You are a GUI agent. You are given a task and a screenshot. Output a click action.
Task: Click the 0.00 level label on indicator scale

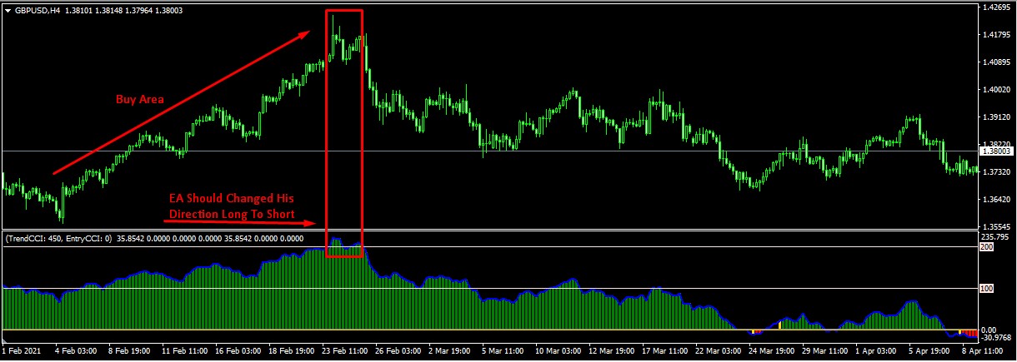pyautogui.click(x=990, y=330)
